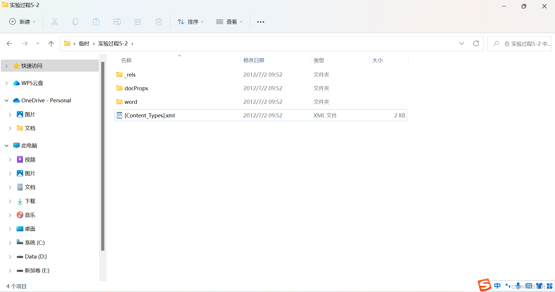This screenshot has height=292, width=555.
Task: Open 图片 under OneDrive
Action: coord(30,114)
